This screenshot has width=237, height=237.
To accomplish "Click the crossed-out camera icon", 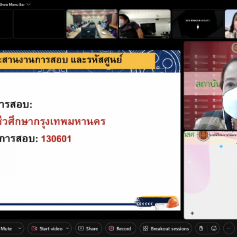I will coord(34,228).
